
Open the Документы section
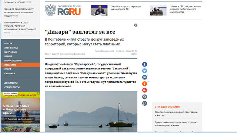[x=11, y=83]
